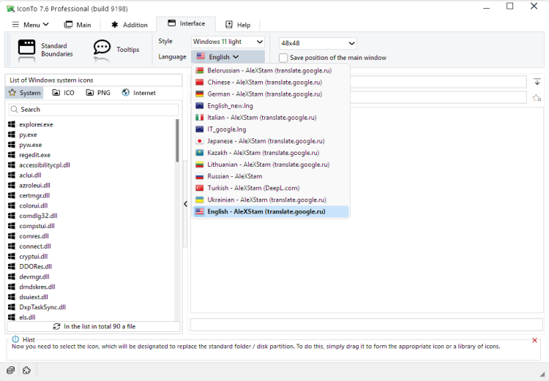Click the Tooltips speech bubble icon

point(102,49)
